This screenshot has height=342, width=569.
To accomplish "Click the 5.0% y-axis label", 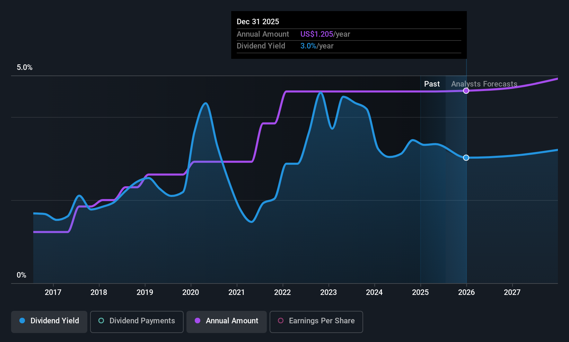I will coord(25,67).
